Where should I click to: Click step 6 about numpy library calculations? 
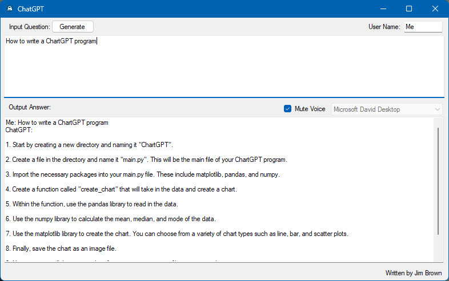(110, 219)
